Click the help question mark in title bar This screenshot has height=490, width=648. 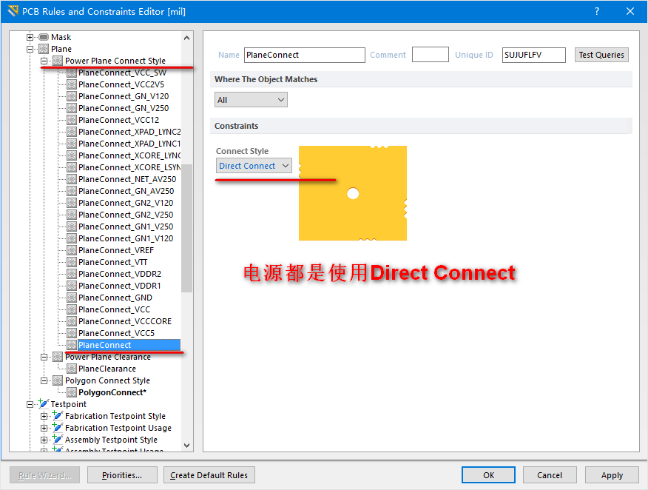[x=597, y=11]
